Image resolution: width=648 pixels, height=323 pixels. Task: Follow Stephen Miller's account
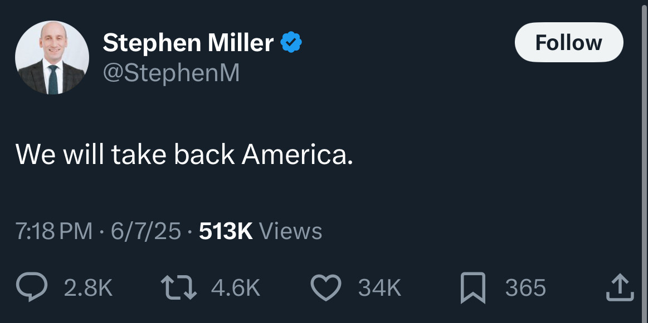(568, 43)
